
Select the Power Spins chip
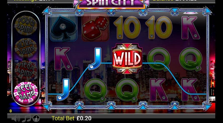(x=26, y=25)
